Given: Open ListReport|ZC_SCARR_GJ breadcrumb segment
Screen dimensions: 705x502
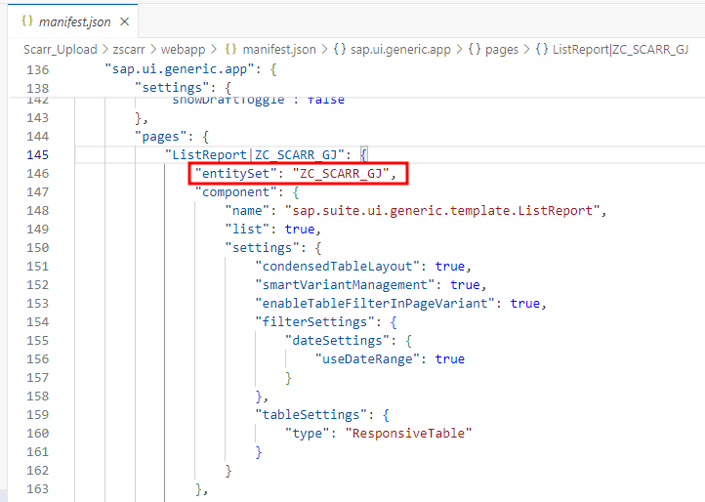Looking at the screenshot, I should click(620, 49).
